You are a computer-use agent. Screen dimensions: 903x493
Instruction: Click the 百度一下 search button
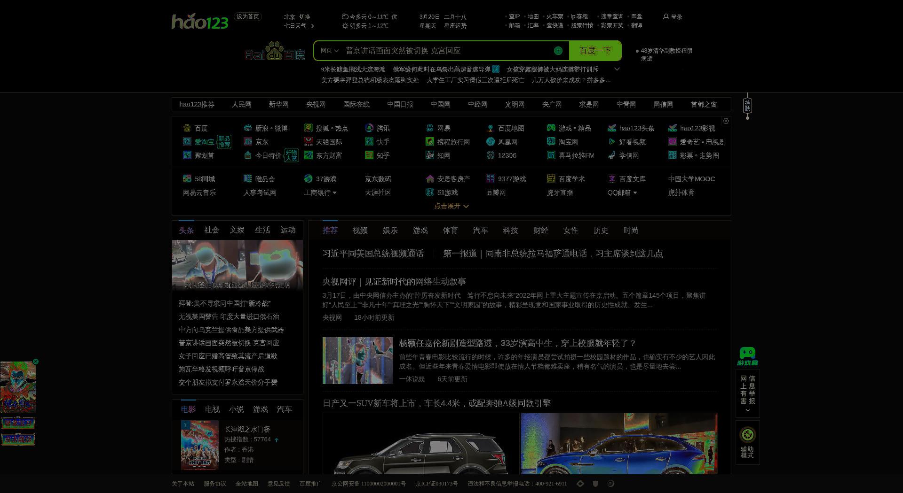pos(595,51)
